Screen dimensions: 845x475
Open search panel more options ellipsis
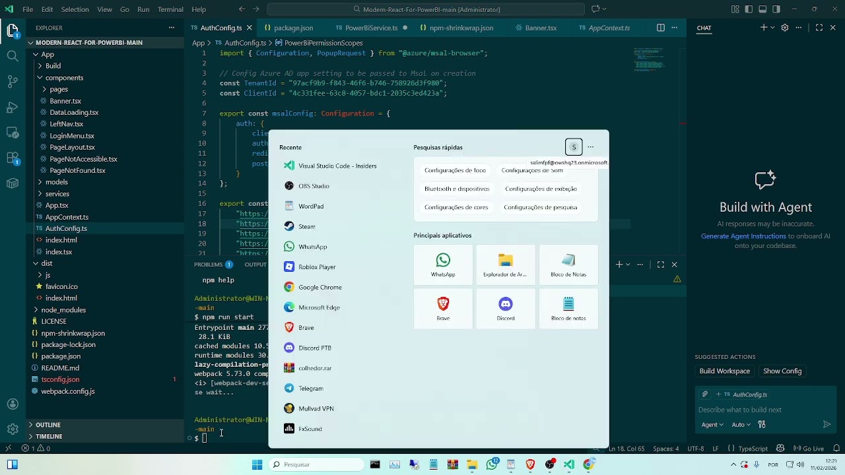point(591,147)
